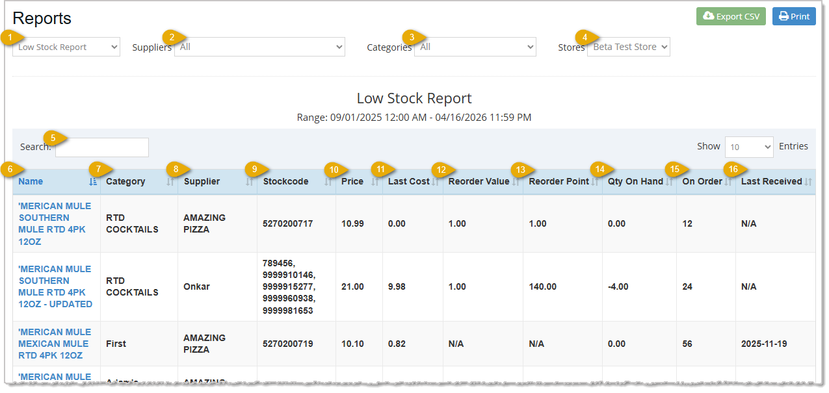Click the sort icon on Category column
Viewport: 829px width, 393px height.
[x=170, y=182]
